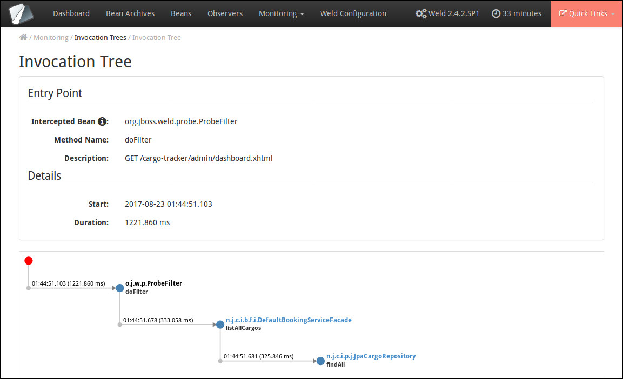Open the Bean Archives page
The height and width of the screenshot is (379, 623).
point(130,13)
